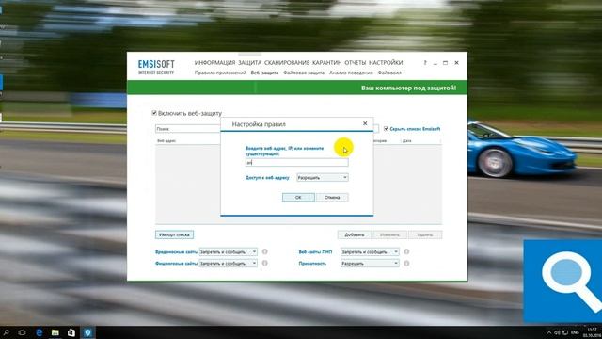Click the Веб-адрес column header
The height and width of the screenshot is (339, 602).
pos(166,140)
